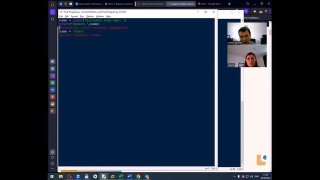Open the blue messenger icon in Opera sidebar
Image resolution: width=320 pixels, height=180 pixels.
[52, 90]
